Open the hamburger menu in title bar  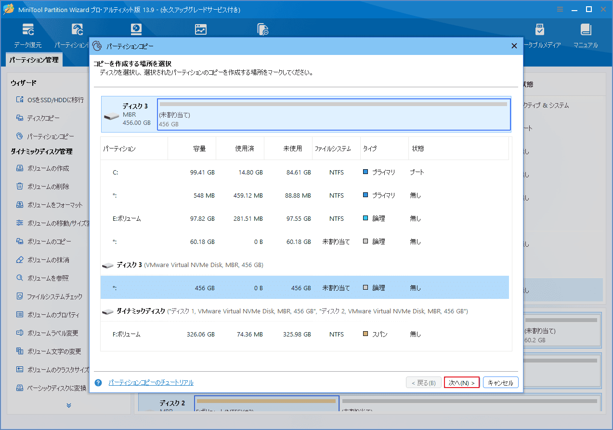(560, 9)
